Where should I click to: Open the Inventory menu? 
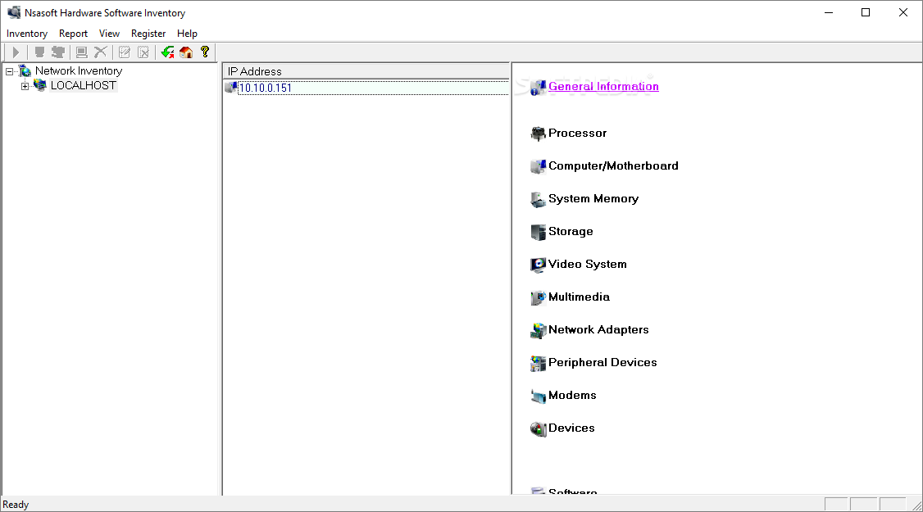27,34
